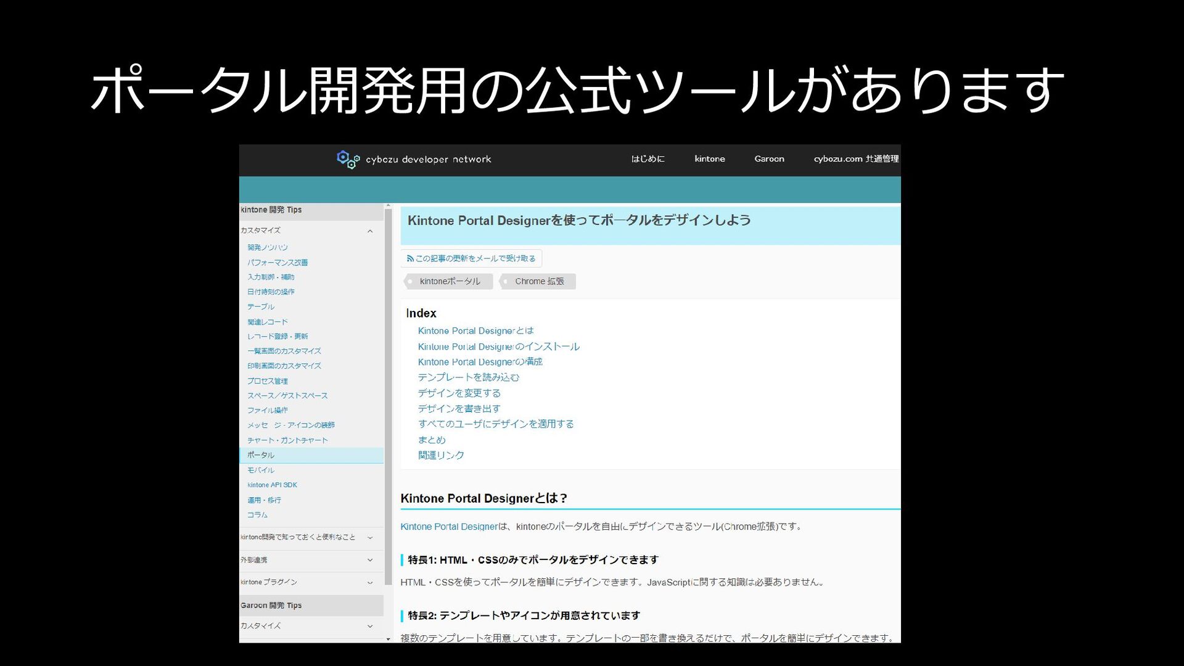Open the Garoon top menu item
Viewport: 1184px width, 666px height.
click(x=769, y=159)
